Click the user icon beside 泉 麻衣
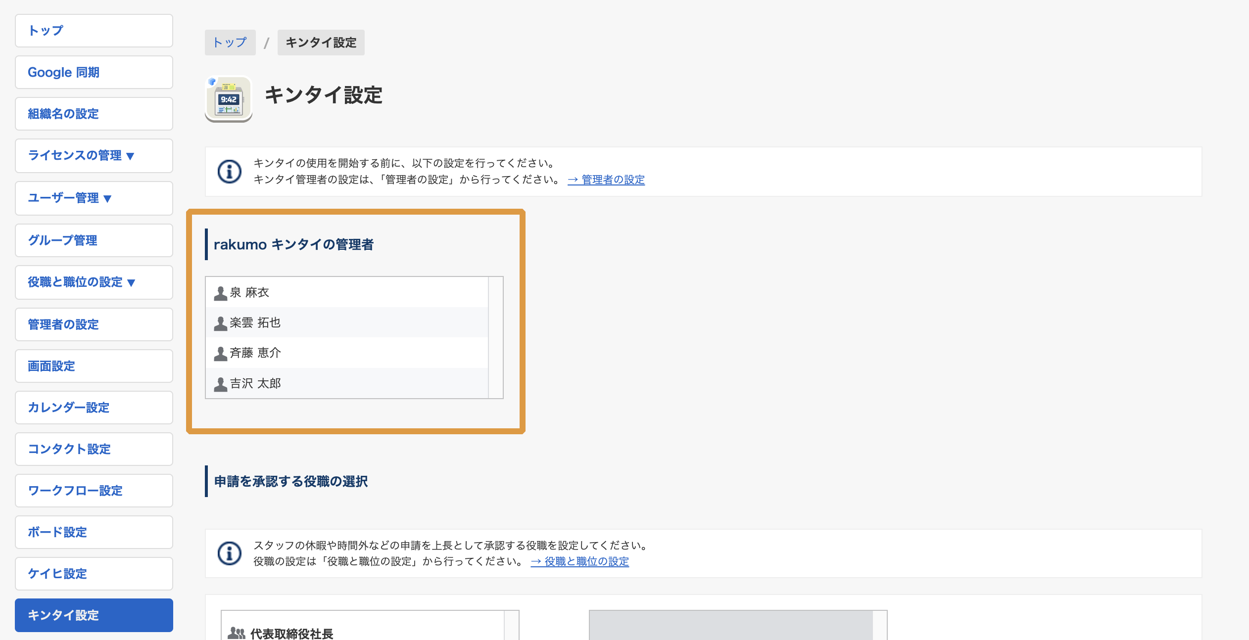Image resolution: width=1249 pixels, height=640 pixels. pyautogui.click(x=221, y=293)
